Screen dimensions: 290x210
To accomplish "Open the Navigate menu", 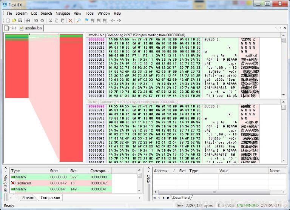I will pyautogui.click(x=63, y=13).
